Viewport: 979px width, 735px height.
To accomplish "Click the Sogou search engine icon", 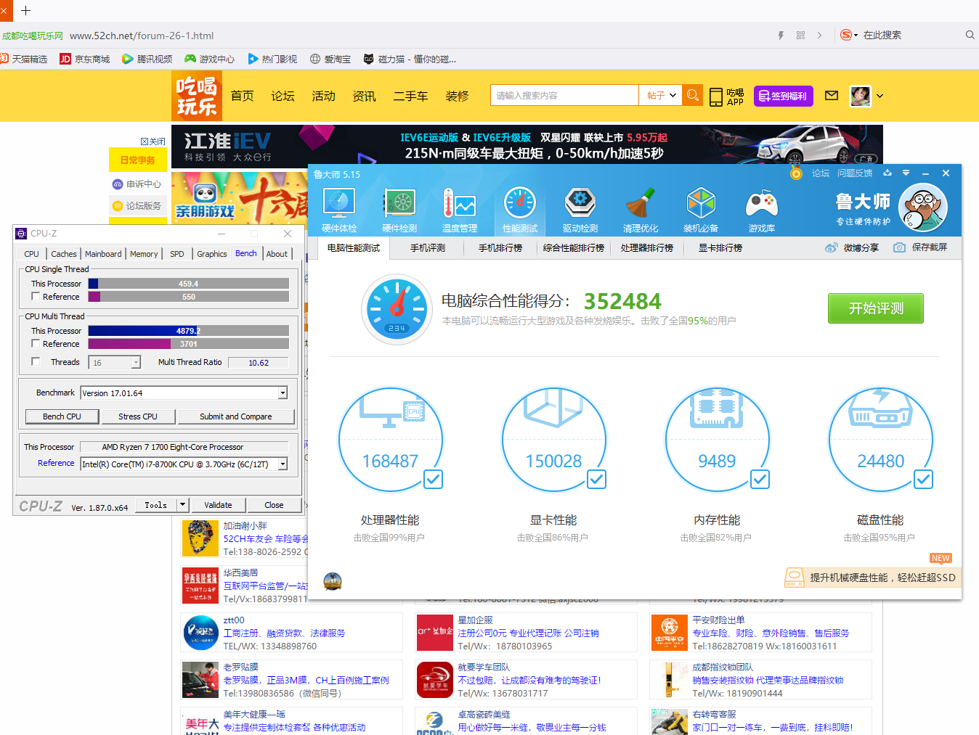I will click(x=845, y=35).
